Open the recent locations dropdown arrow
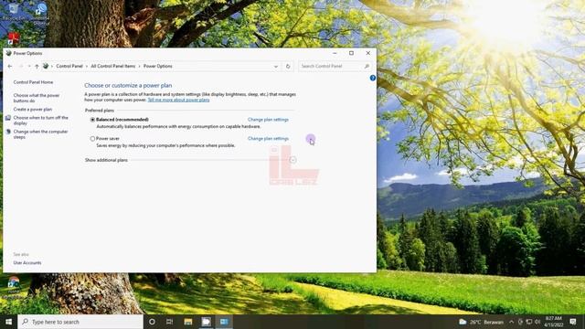Image resolution: width=585 pixels, height=329 pixels. click(29, 66)
